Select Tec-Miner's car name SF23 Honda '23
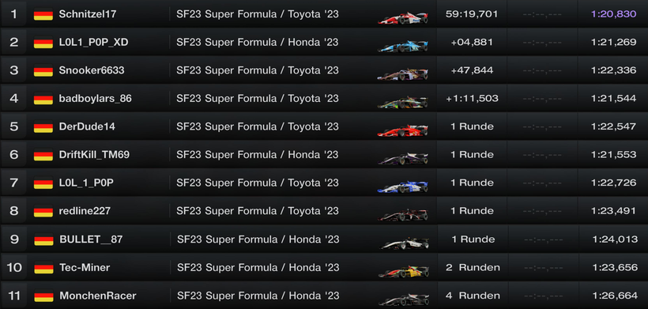The image size is (648, 309). pyautogui.click(x=258, y=268)
